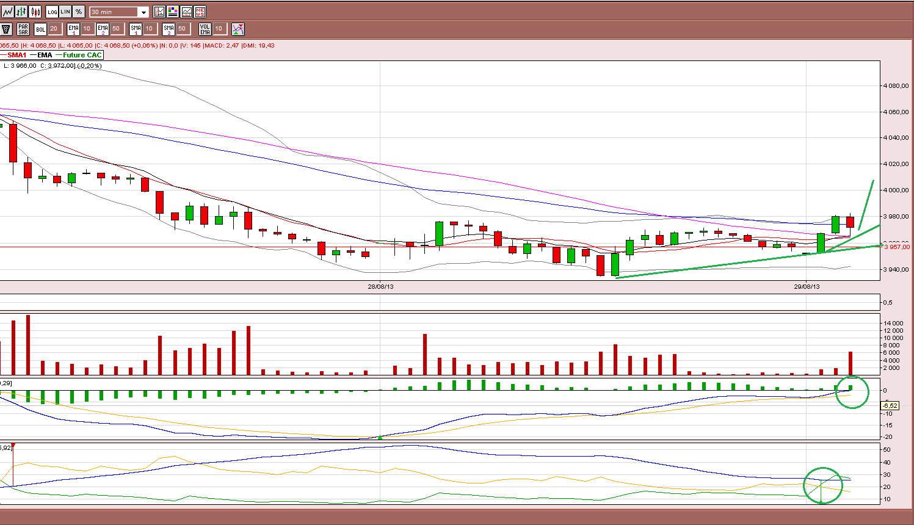Edit the VOL EMA period field
914x525 pixels.
(220, 29)
